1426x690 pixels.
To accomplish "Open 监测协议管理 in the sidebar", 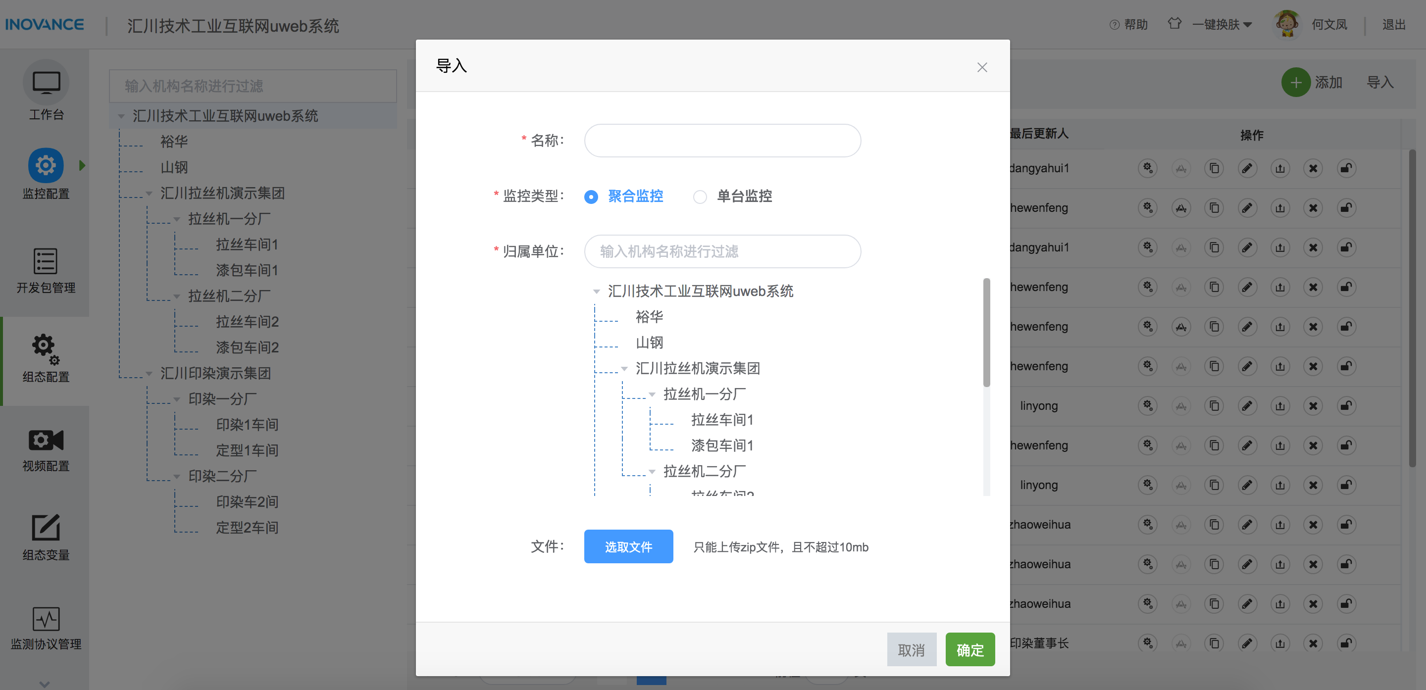I will [46, 628].
